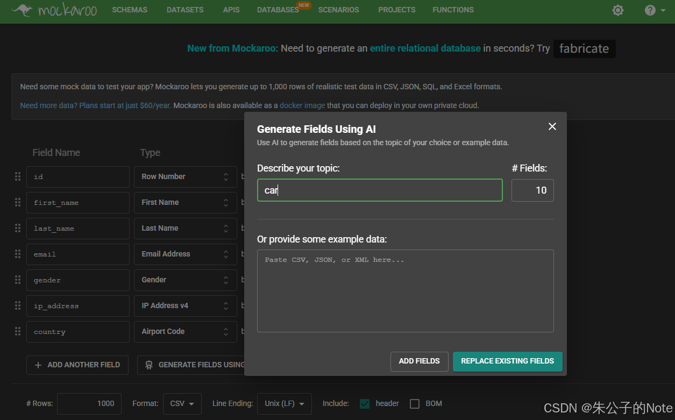This screenshot has height=420, width=675.
Task: Toggle the light/dark theme sun icon
Action: (x=618, y=10)
